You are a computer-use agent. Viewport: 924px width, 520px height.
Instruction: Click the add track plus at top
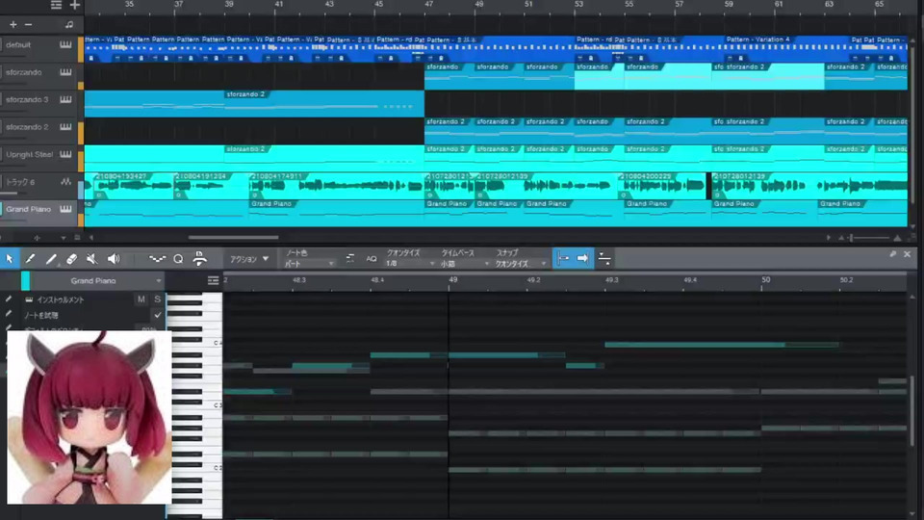pyautogui.click(x=75, y=6)
